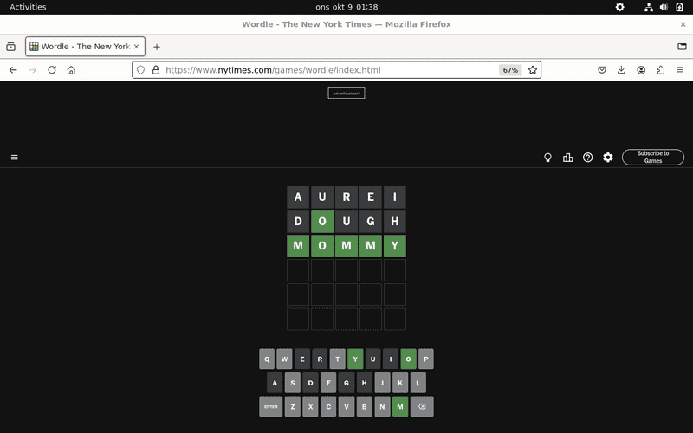Tap the N key on the keyboard
693x433 pixels.
coord(382,406)
